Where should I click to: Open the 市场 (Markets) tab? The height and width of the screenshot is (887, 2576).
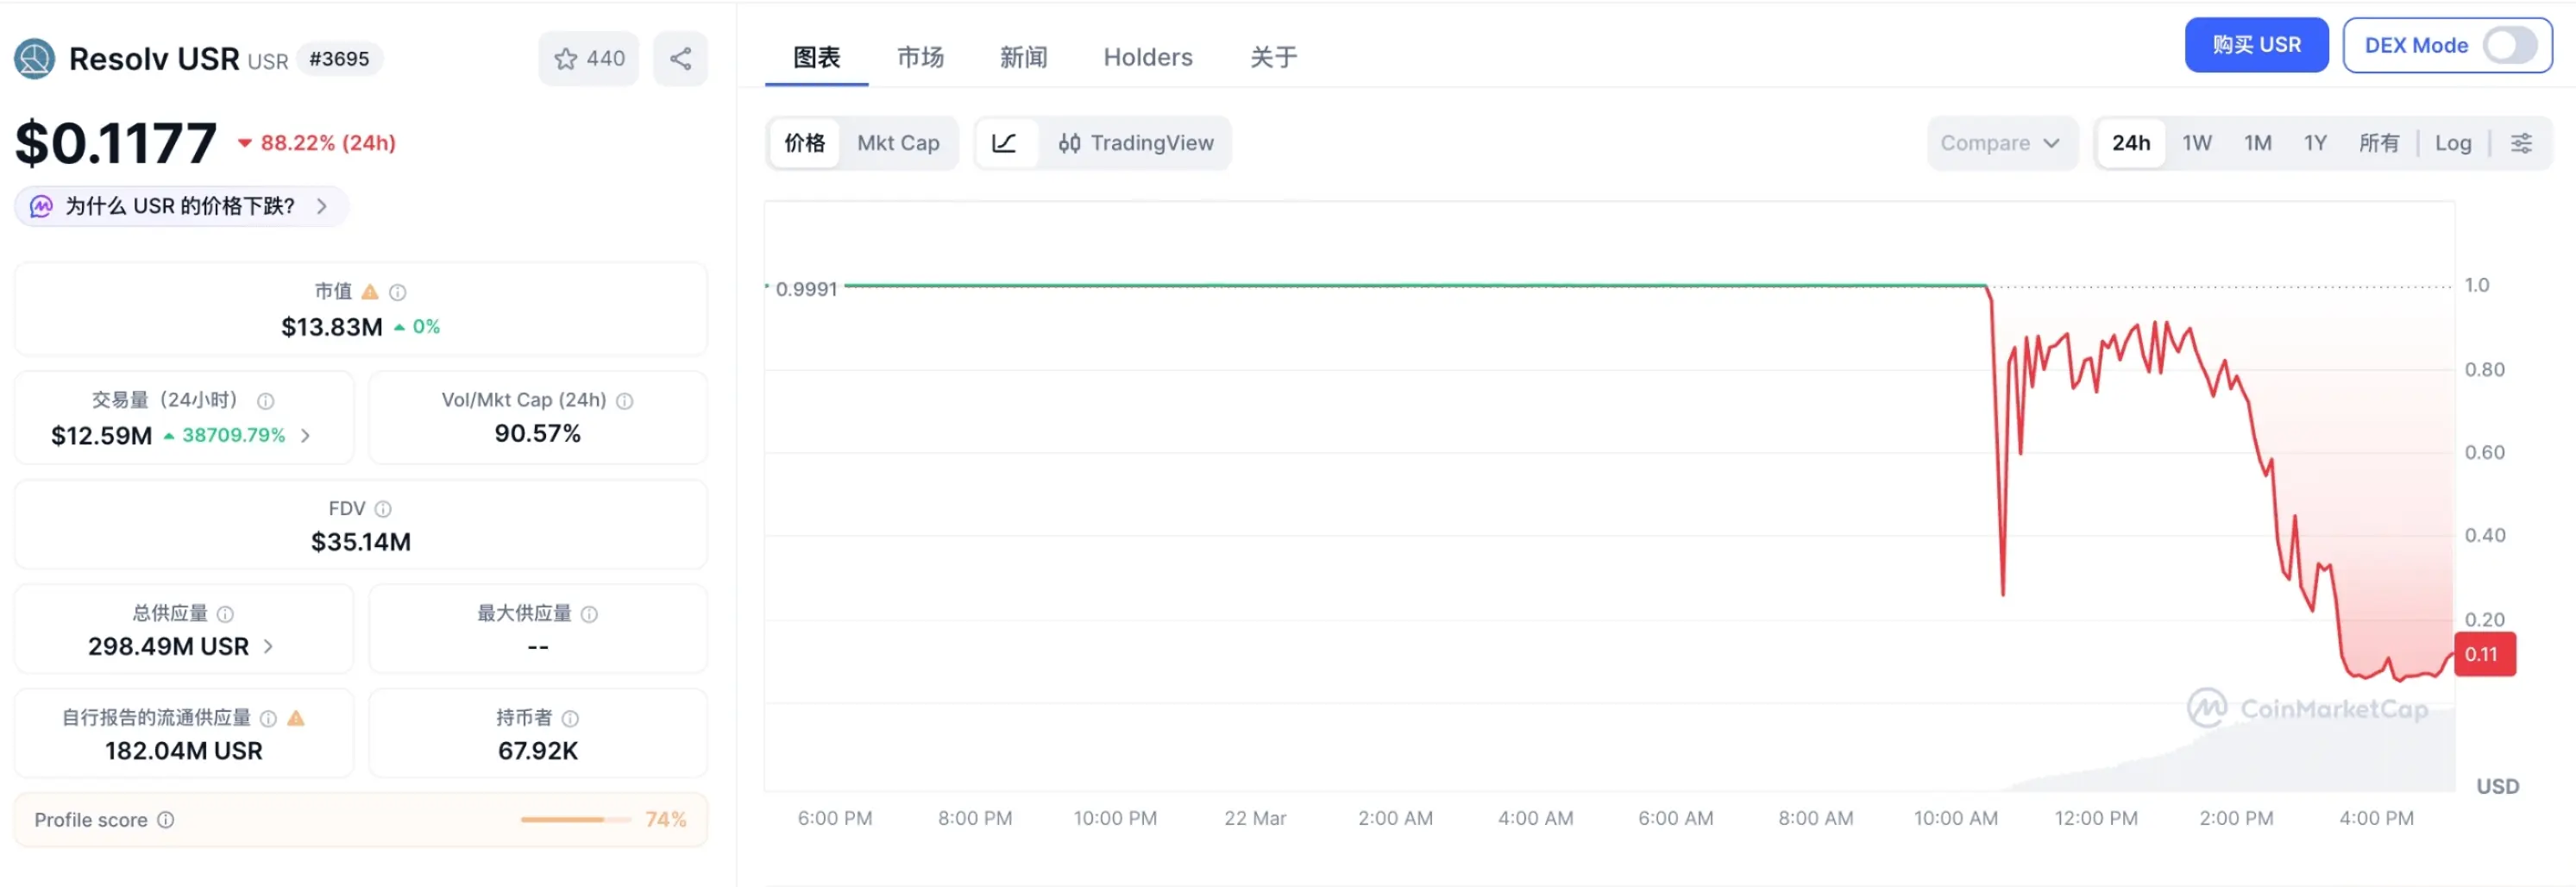[920, 57]
